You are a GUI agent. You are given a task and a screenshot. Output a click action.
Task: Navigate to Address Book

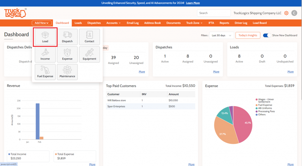point(152,23)
